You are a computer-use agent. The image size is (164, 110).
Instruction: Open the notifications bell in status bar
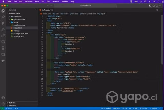[x=160, y=108]
